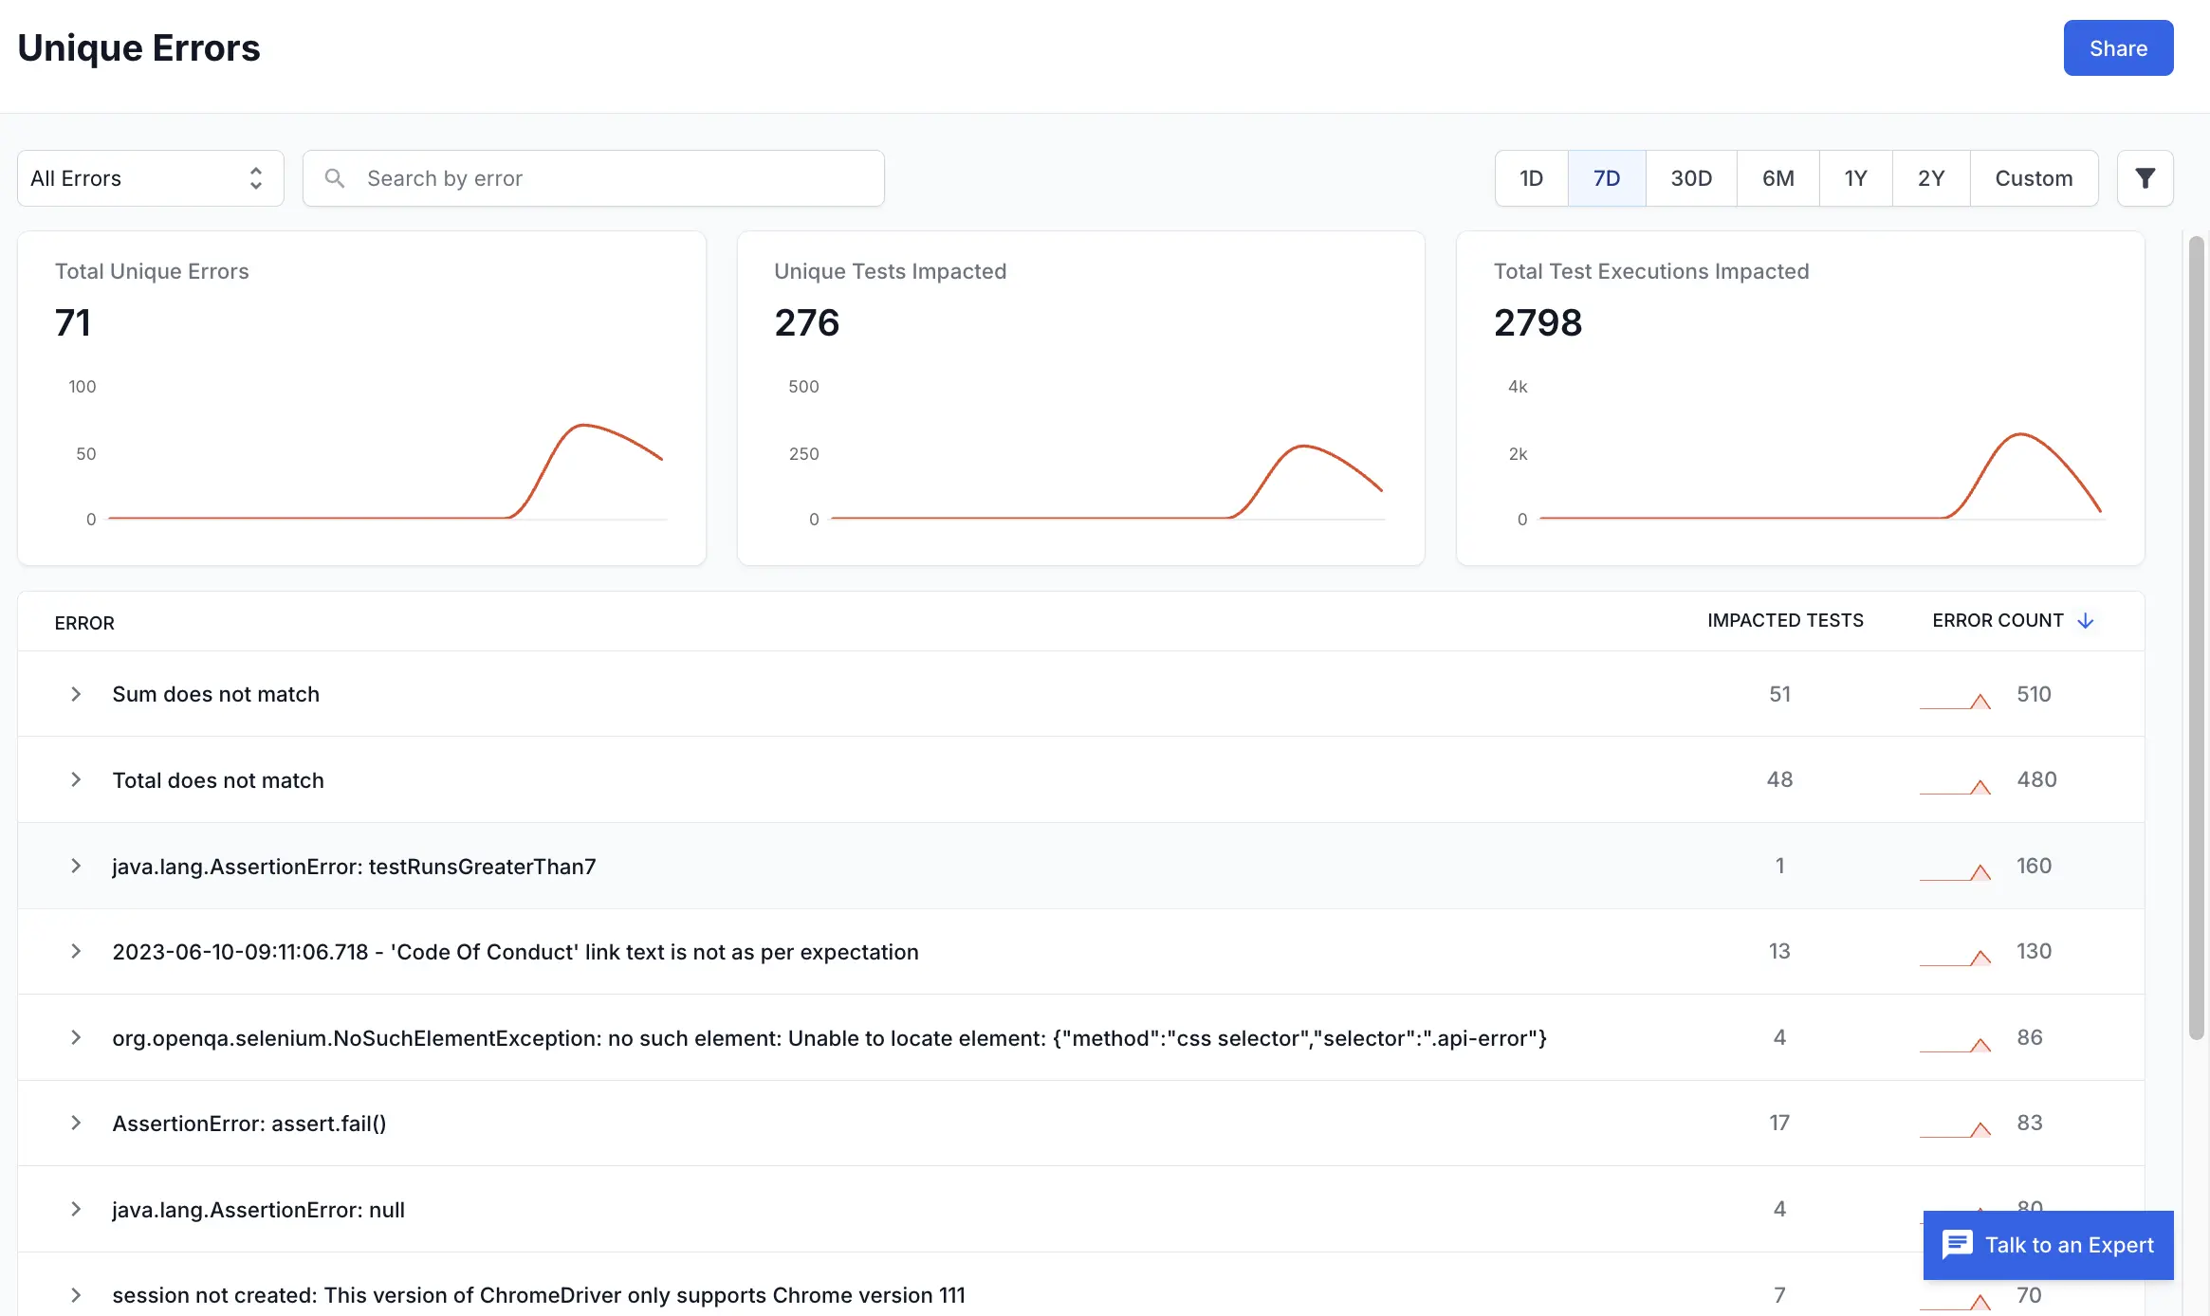The image size is (2210, 1316).
Task: Choose the Custom date range option
Action: tap(2033, 178)
